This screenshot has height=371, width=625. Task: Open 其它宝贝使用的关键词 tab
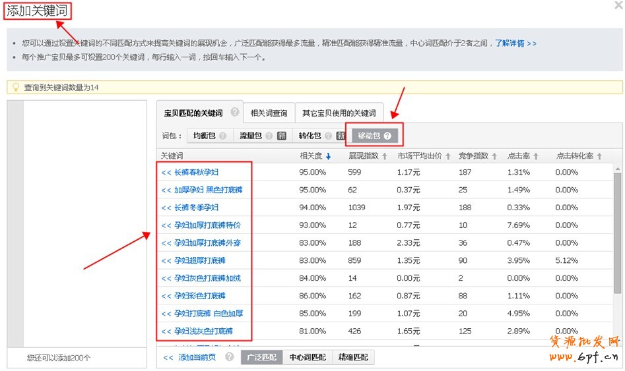click(339, 113)
